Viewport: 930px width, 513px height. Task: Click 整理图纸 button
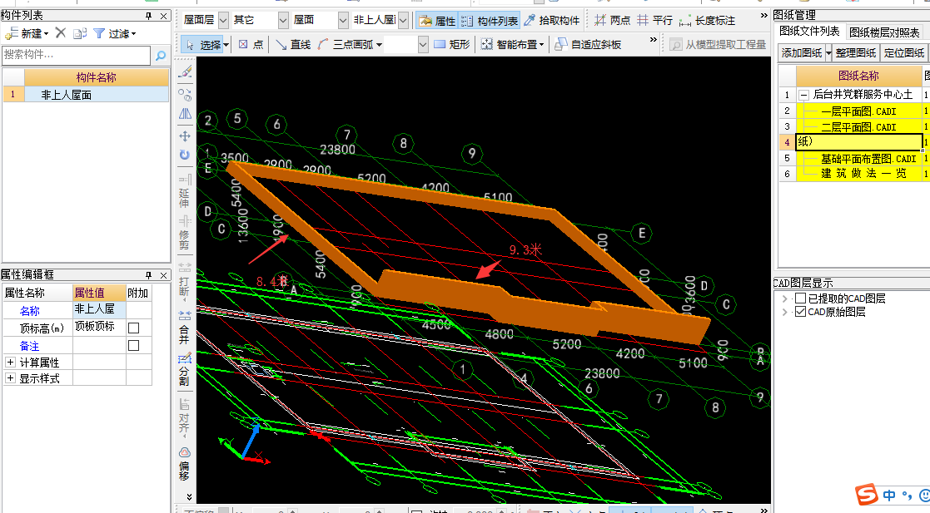coord(855,53)
